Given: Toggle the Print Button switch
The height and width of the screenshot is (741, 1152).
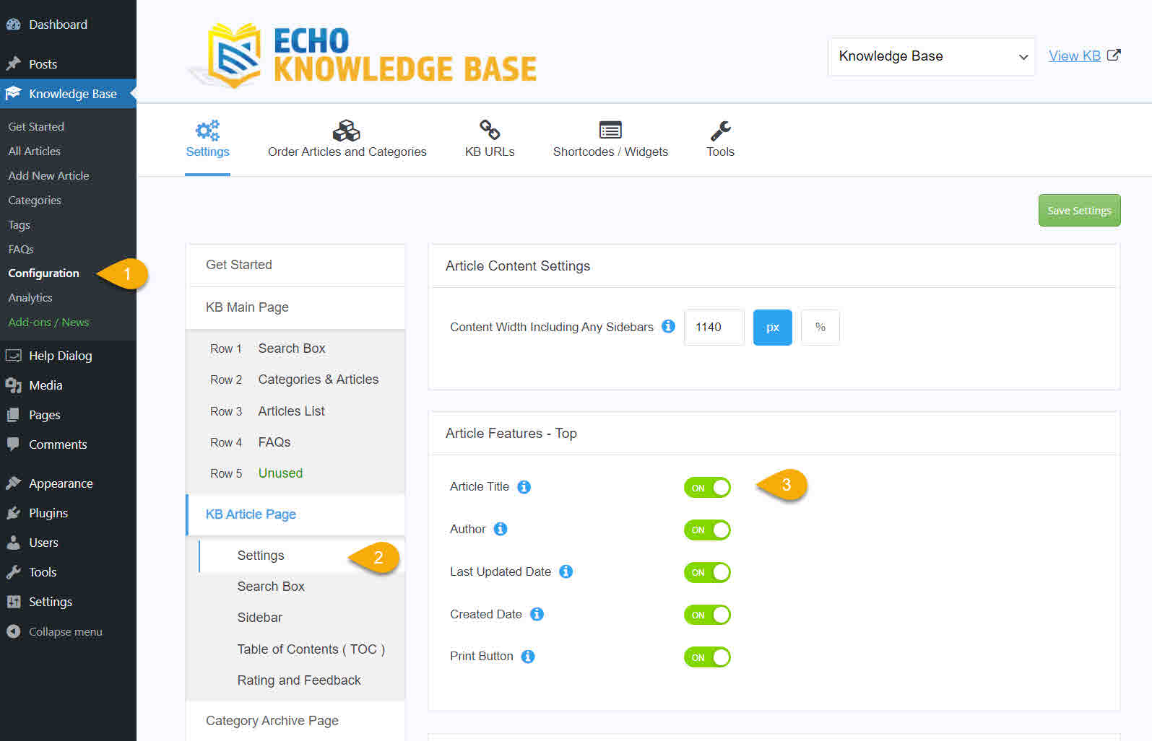Looking at the screenshot, I should tap(707, 657).
